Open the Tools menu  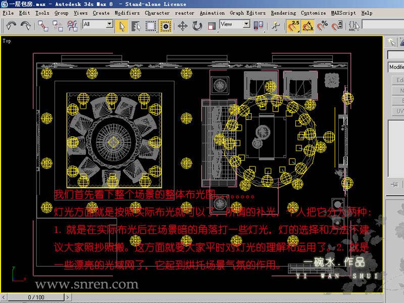pyautogui.click(x=42, y=13)
